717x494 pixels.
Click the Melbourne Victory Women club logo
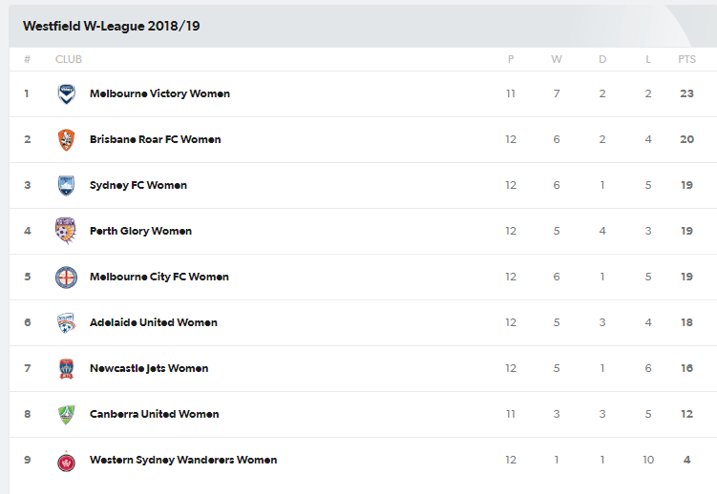pos(66,93)
